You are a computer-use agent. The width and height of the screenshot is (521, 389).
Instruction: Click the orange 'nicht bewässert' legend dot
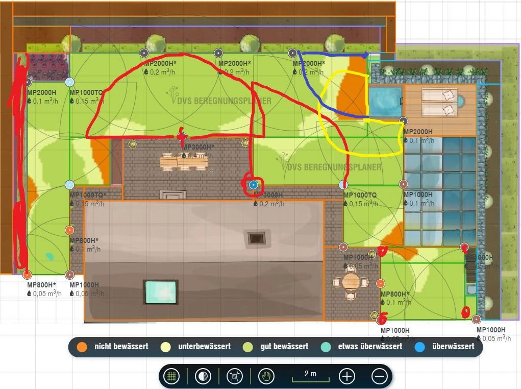coord(82,347)
